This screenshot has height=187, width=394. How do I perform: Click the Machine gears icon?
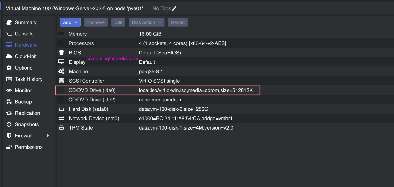pyautogui.click(x=61, y=71)
